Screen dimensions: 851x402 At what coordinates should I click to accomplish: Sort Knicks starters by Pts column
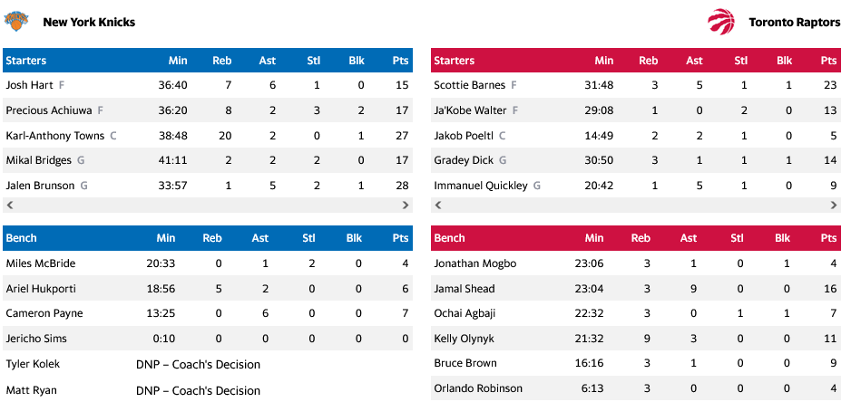(x=401, y=61)
